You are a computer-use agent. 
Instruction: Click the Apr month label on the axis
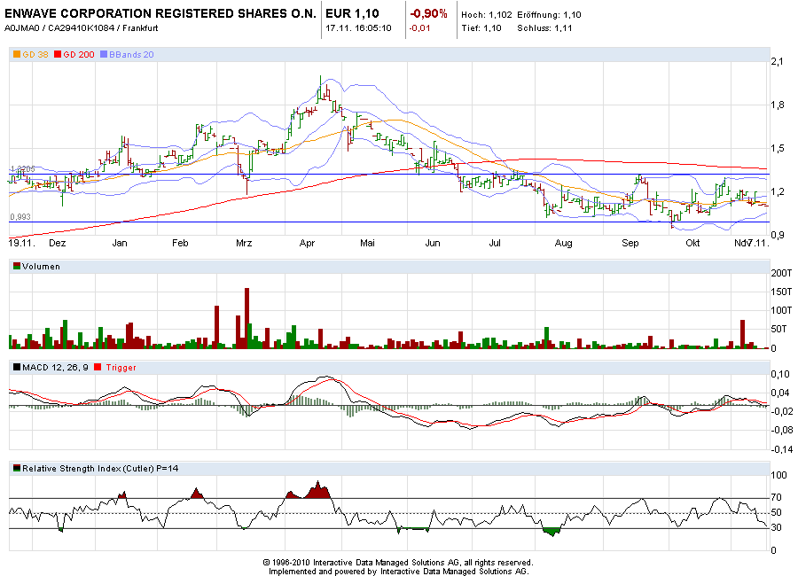pos(307,243)
